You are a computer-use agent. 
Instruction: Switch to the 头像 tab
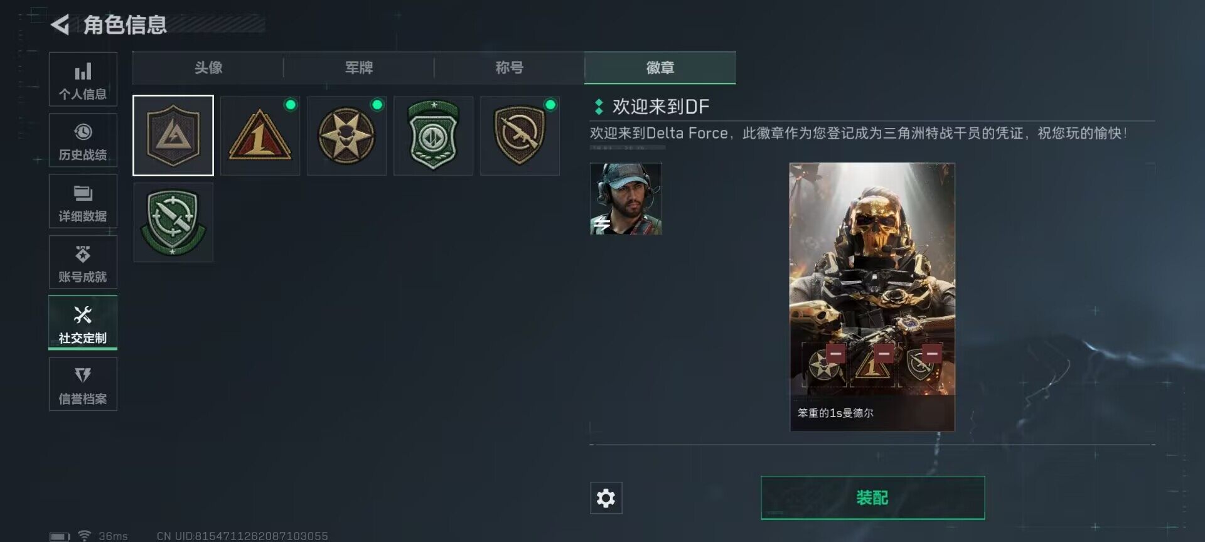point(208,68)
